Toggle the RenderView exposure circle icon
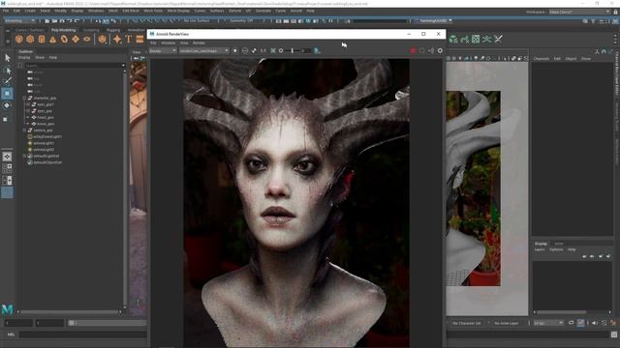 click(281, 50)
